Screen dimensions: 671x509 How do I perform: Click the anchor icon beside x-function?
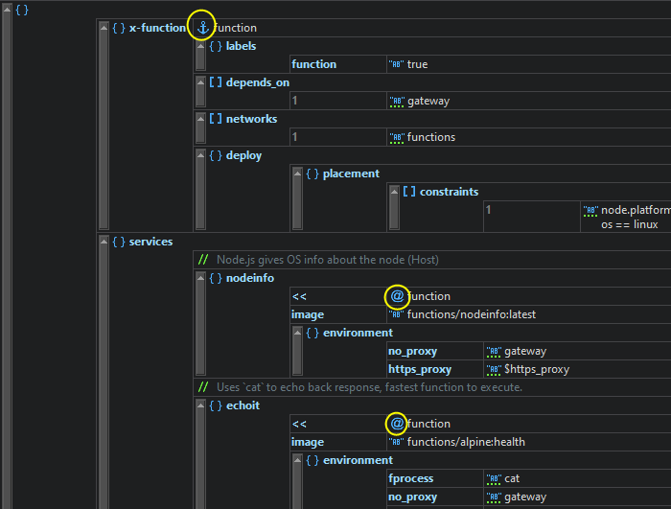pyautogui.click(x=202, y=28)
